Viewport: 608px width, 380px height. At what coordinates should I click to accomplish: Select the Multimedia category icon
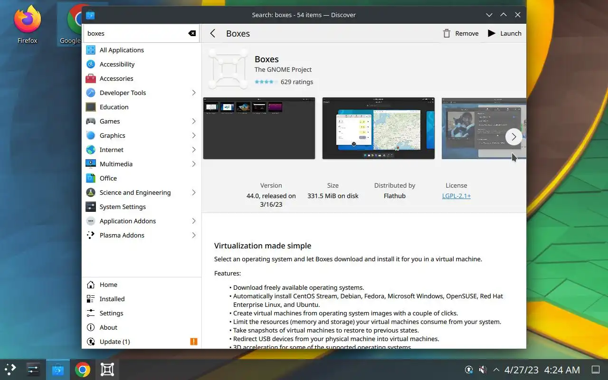(91, 164)
